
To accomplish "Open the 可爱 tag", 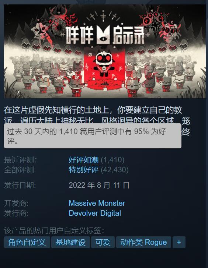I will click(x=103, y=242).
